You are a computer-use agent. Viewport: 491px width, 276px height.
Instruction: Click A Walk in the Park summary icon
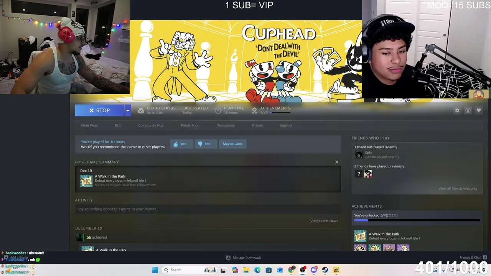coord(86,181)
